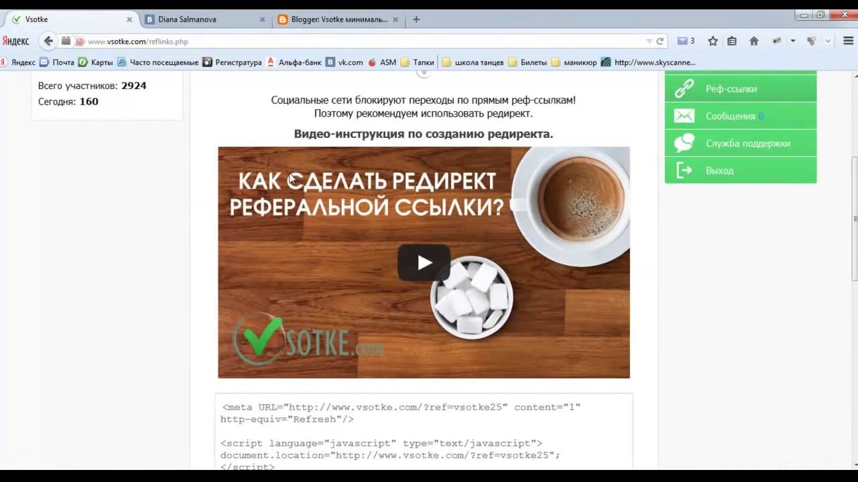The height and width of the screenshot is (482, 858).
Task: Click the speech bubbles icon beside Служба поддержки
Action: [684, 143]
